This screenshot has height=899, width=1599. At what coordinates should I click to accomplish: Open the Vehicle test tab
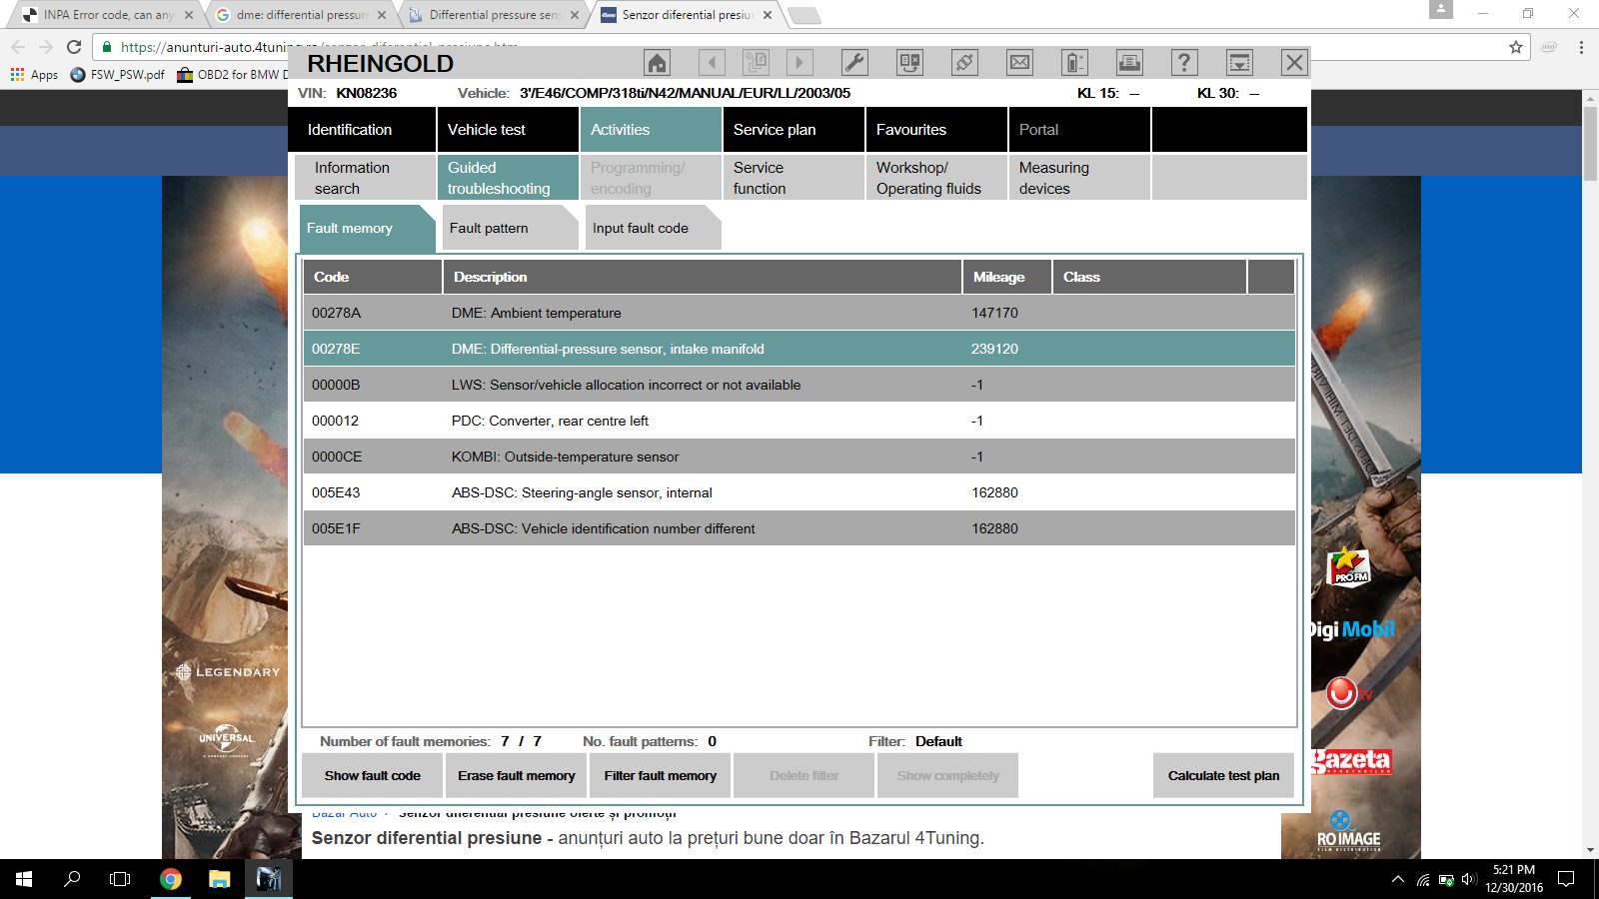(x=508, y=130)
